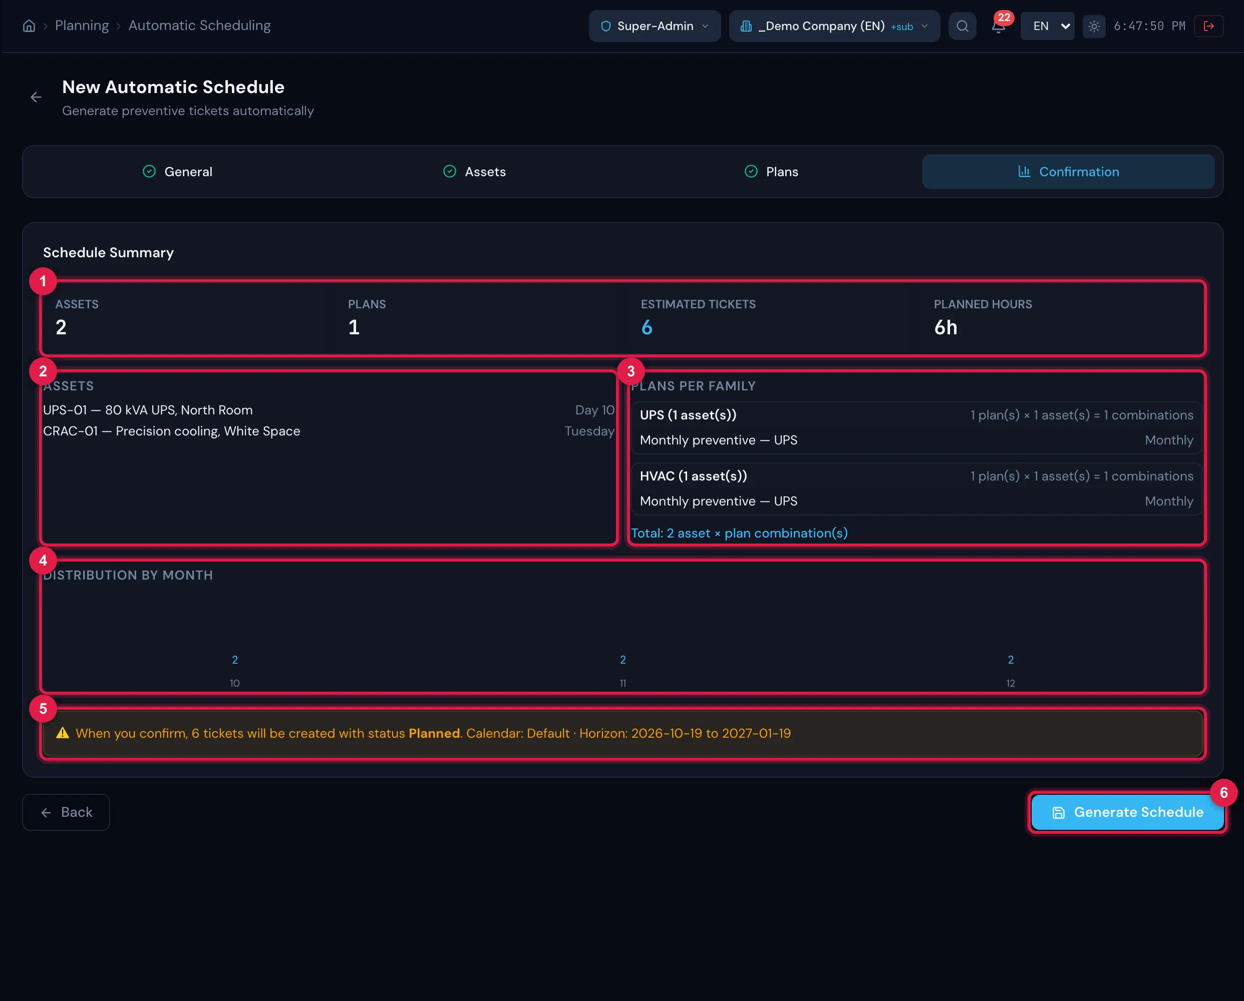
Task: Open the _Demo Company (EN) selector
Action: pyautogui.click(x=834, y=26)
